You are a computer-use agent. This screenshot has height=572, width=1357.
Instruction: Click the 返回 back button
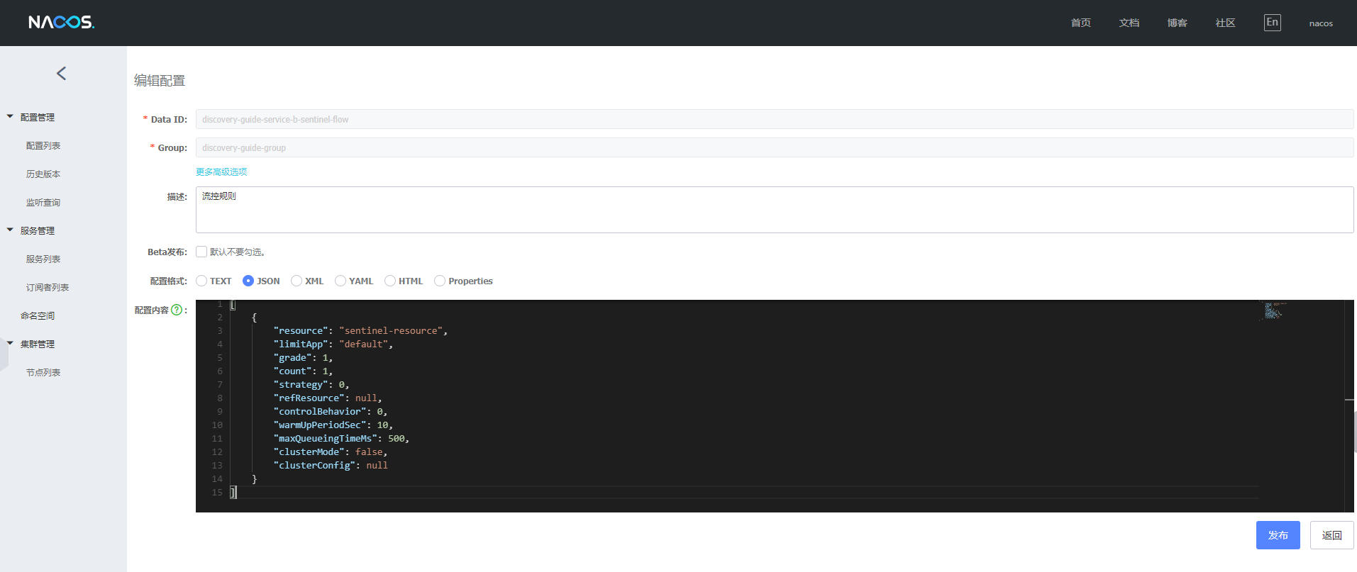coord(1332,535)
